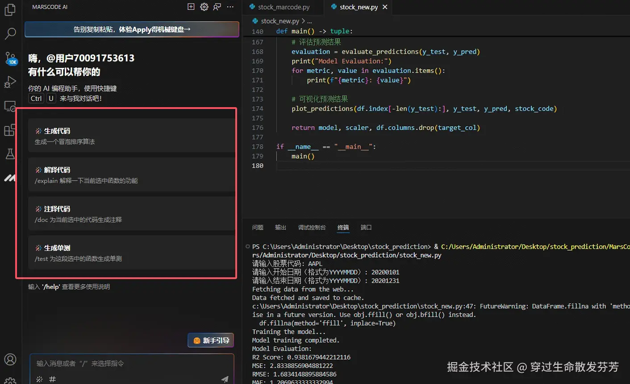Open the Run and Debug view
Image resolution: width=630 pixels, height=384 pixels.
pos(10,82)
